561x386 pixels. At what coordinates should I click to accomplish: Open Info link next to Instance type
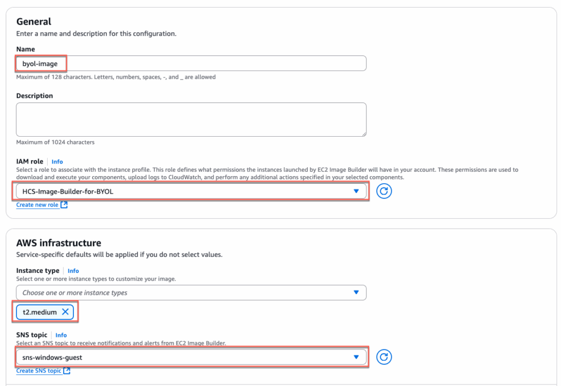(x=73, y=271)
